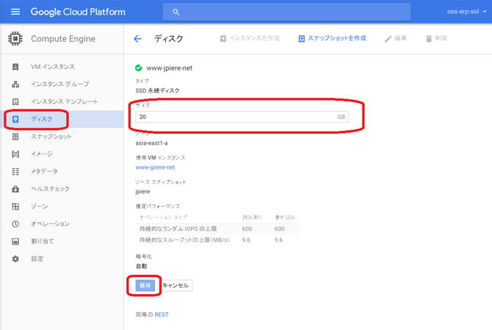Viewport: 492px width, 330px height.
Task: Click the ディスク sidebar icon
Action: [x=15, y=119]
